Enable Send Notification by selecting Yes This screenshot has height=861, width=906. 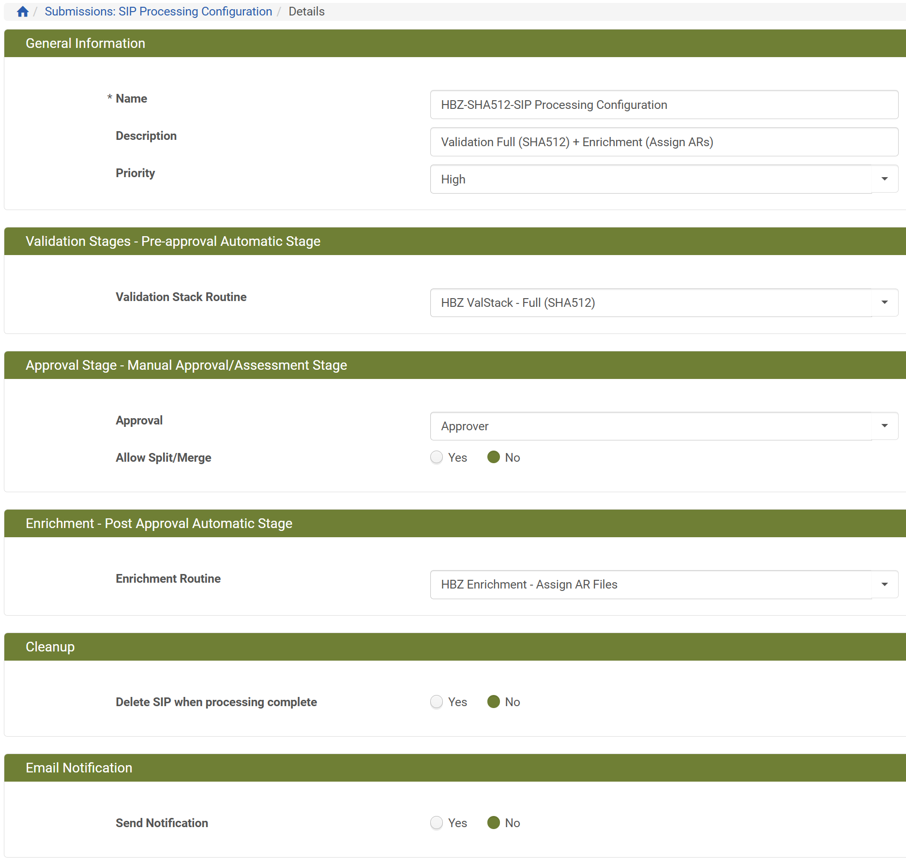point(437,822)
